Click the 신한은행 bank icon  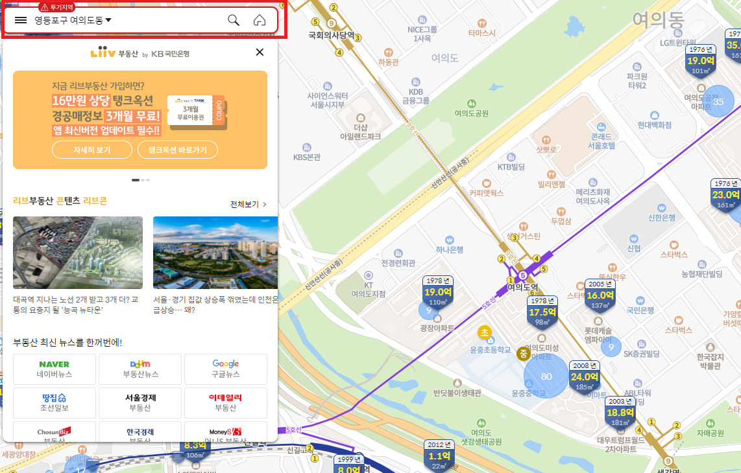(x=662, y=208)
